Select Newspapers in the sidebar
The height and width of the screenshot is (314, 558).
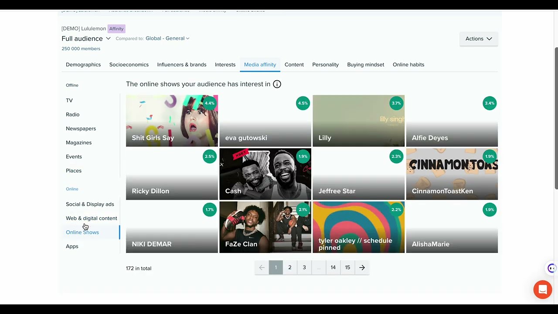81,129
